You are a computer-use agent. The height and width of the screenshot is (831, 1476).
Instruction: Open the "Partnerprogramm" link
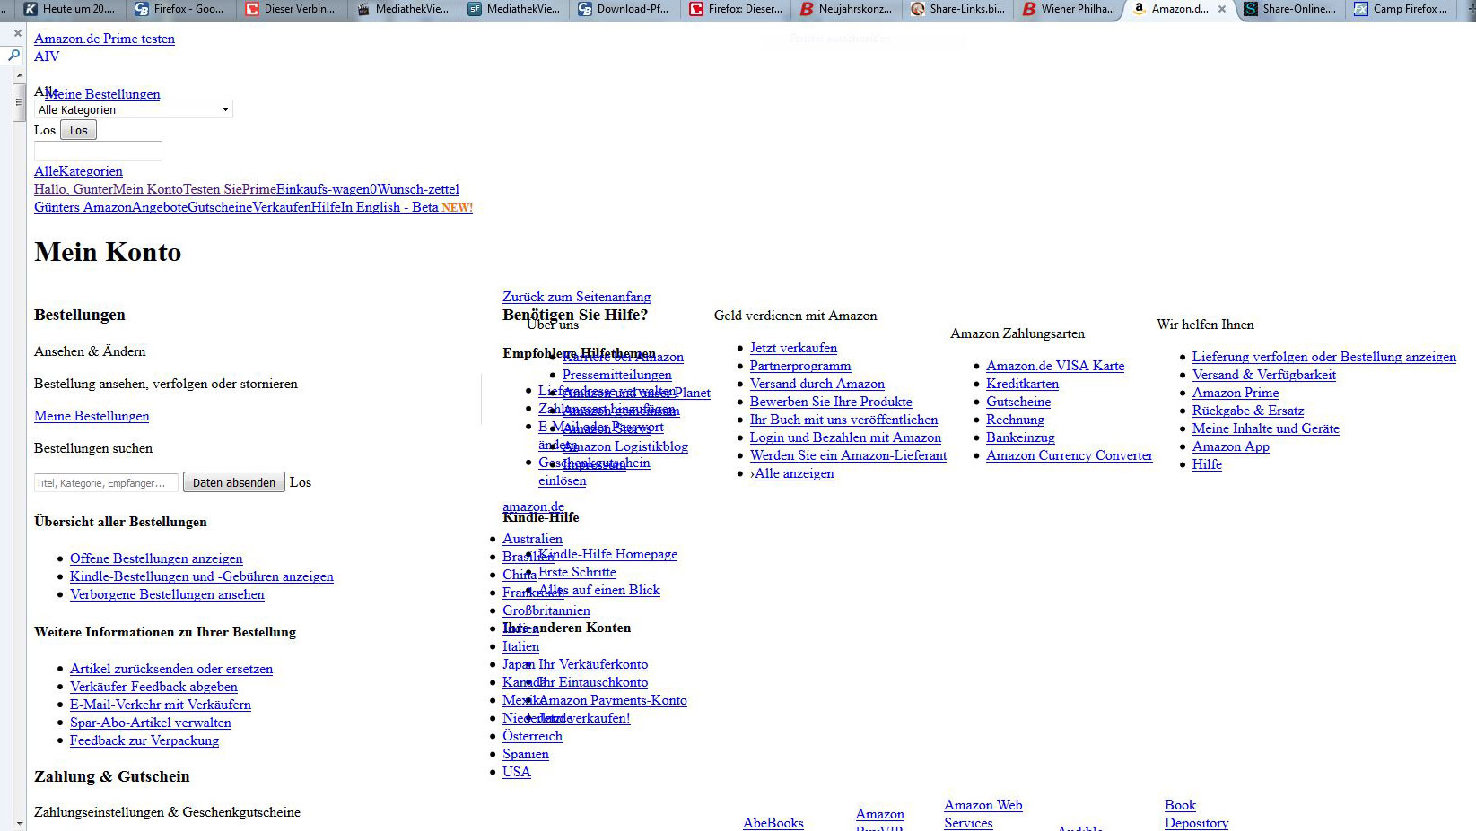pos(800,366)
